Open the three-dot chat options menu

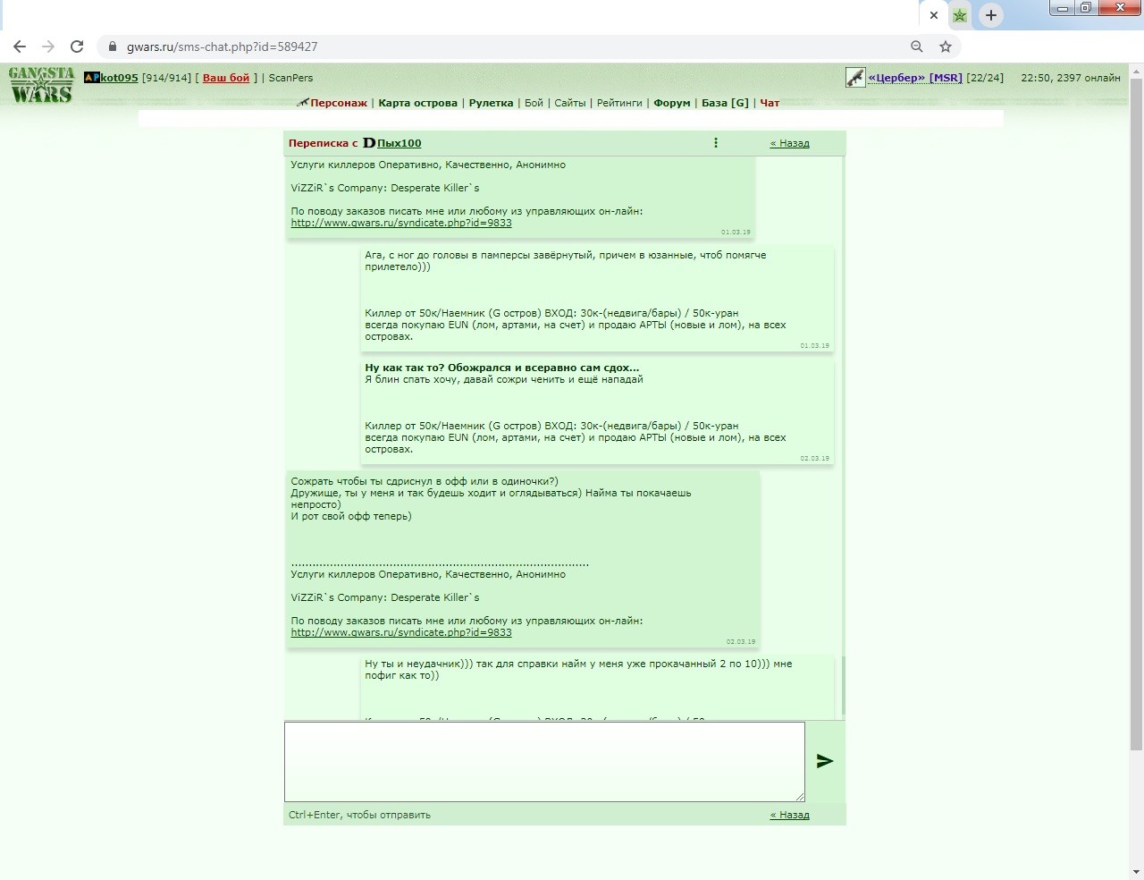point(716,143)
